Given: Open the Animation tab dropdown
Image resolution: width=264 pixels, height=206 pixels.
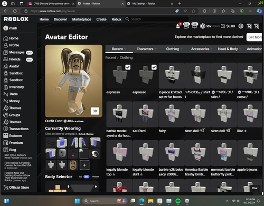Looking at the screenshot, I should tap(254, 49).
